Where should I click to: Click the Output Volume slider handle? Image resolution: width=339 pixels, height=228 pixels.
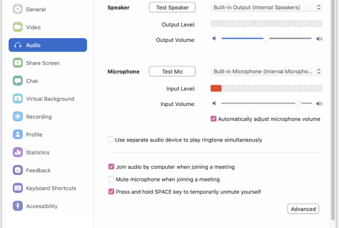point(266,39)
